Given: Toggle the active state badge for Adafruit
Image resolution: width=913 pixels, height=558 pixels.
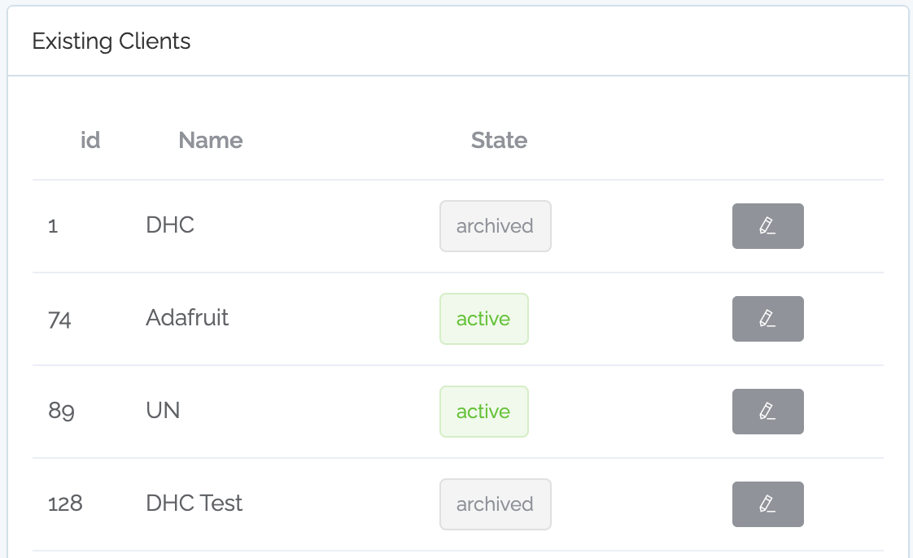Looking at the screenshot, I should (484, 319).
